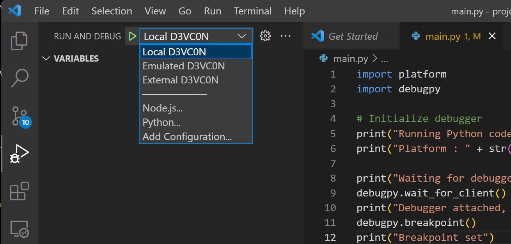Close the main.py editor tab
Screen dimensions: 511x244
click(x=492, y=36)
